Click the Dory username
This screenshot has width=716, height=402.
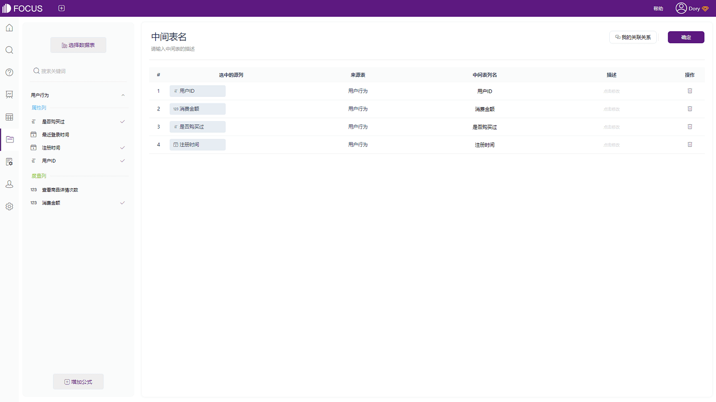click(694, 9)
